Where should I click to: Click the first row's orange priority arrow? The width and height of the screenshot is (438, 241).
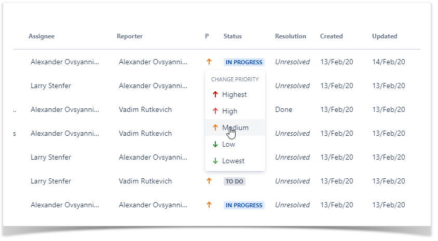(209, 62)
